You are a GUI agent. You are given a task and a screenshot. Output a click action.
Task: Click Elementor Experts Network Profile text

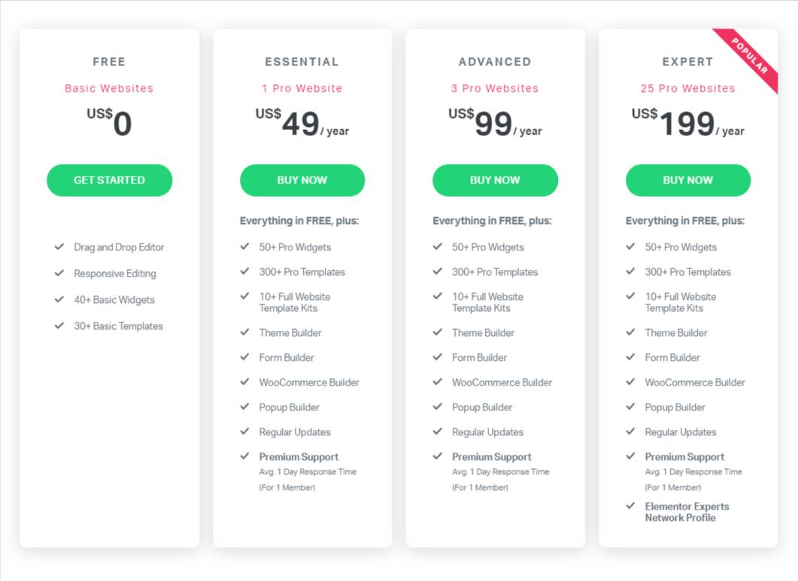tap(687, 512)
